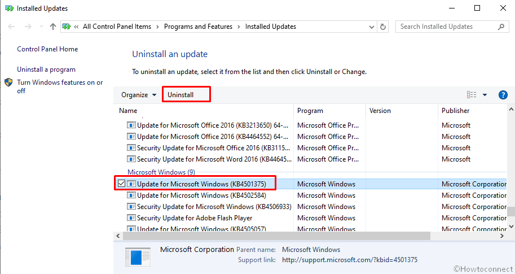This screenshot has width=515, height=274.
Task: Open the recent locations dropdown arrow
Action: pos(41,27)
